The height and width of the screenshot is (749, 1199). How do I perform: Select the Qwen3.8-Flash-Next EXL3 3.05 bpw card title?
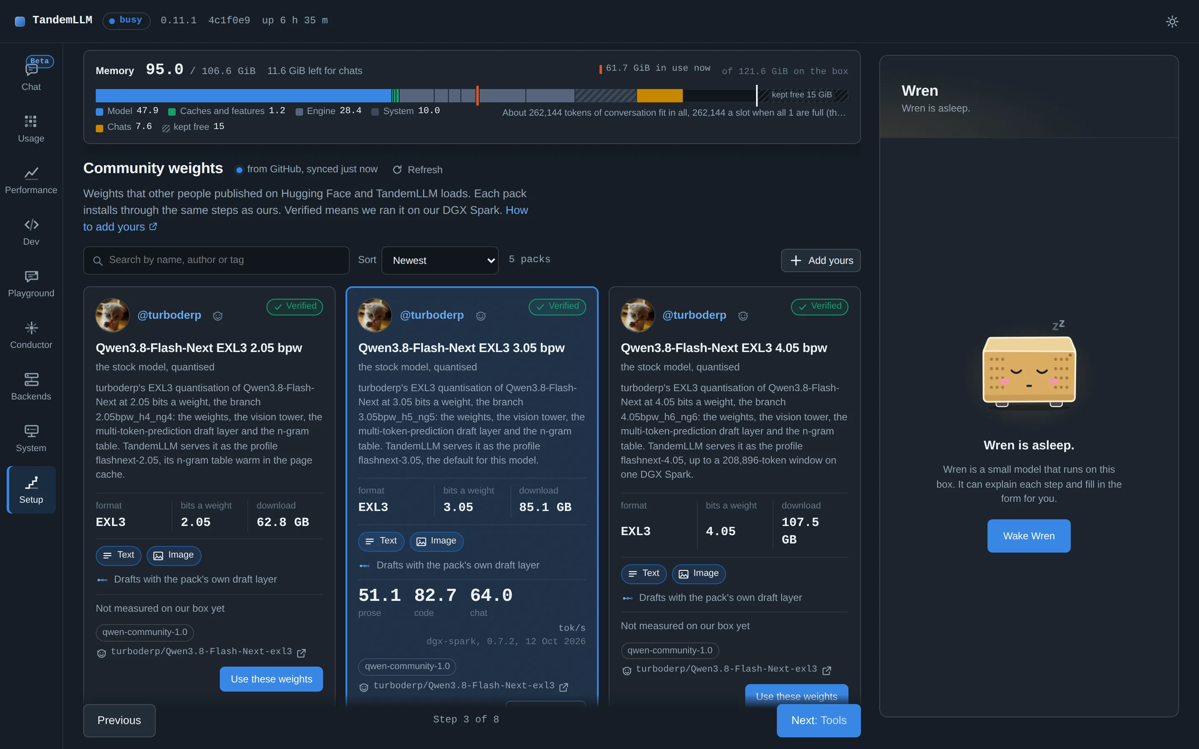click(461, 348)
